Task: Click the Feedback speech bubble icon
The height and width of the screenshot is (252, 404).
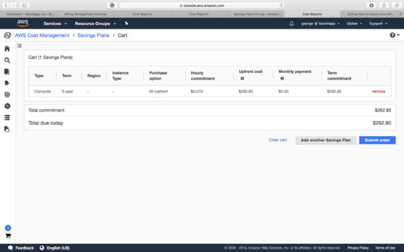Action: pos(10,248)
